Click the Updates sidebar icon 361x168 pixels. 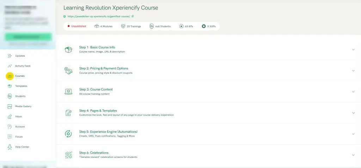(x=10, y=56)
